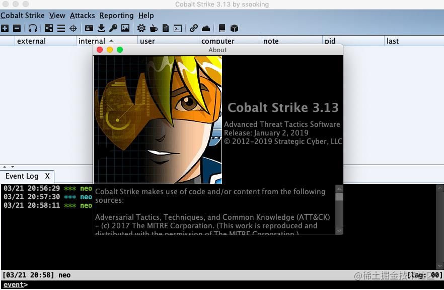Click the About dialog yellow minimize button
444x290 pixels.
tap(110, 50)
